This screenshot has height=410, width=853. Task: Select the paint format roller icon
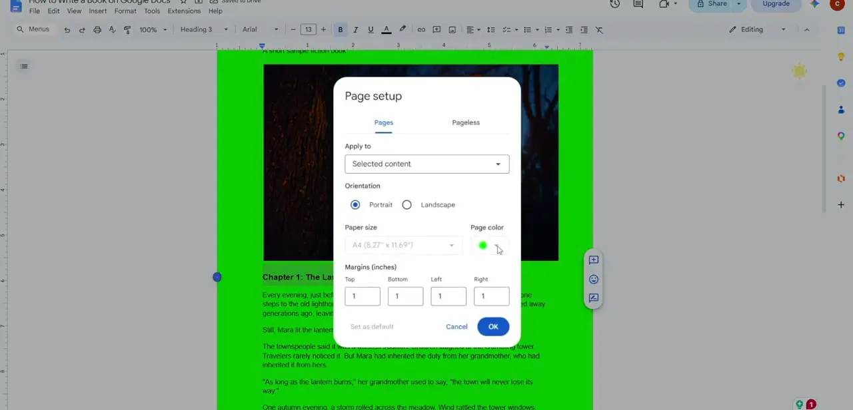(x=127, y=29)
